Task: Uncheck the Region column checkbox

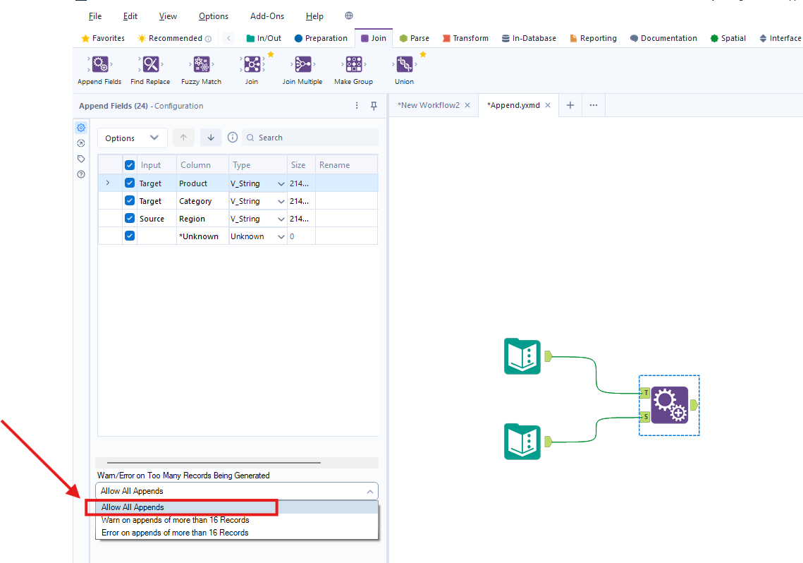Action: point(130,219)
